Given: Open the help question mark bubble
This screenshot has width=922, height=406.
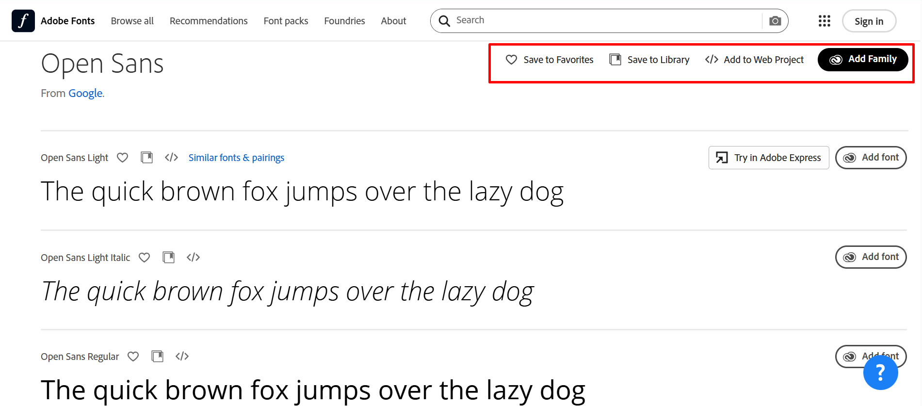Looking at the screenshot, I should pyautogui.click(x=881, y=373).
